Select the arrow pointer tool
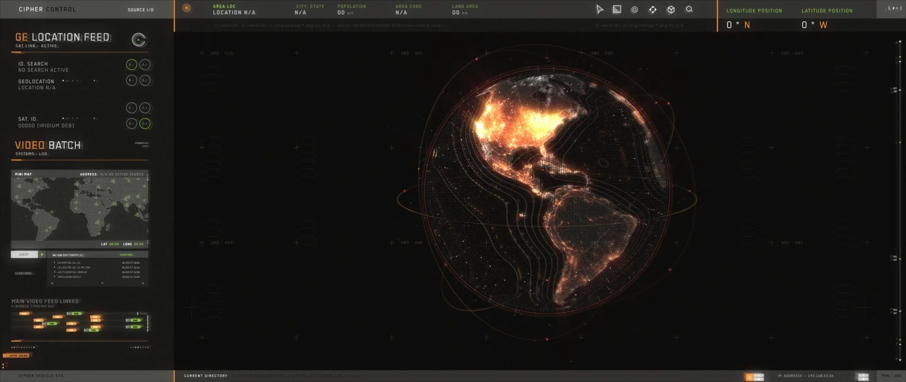 [x=599, y=9]
